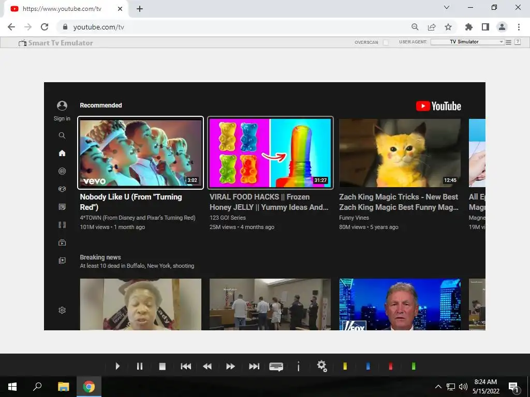Open the emulator list menu icon
The image size is (530, 397).
pos(508,42)
